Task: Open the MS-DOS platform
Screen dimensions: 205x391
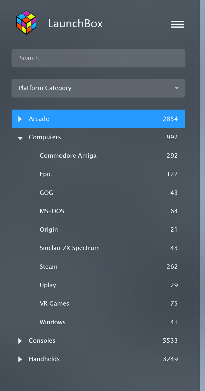Action: 98,211
